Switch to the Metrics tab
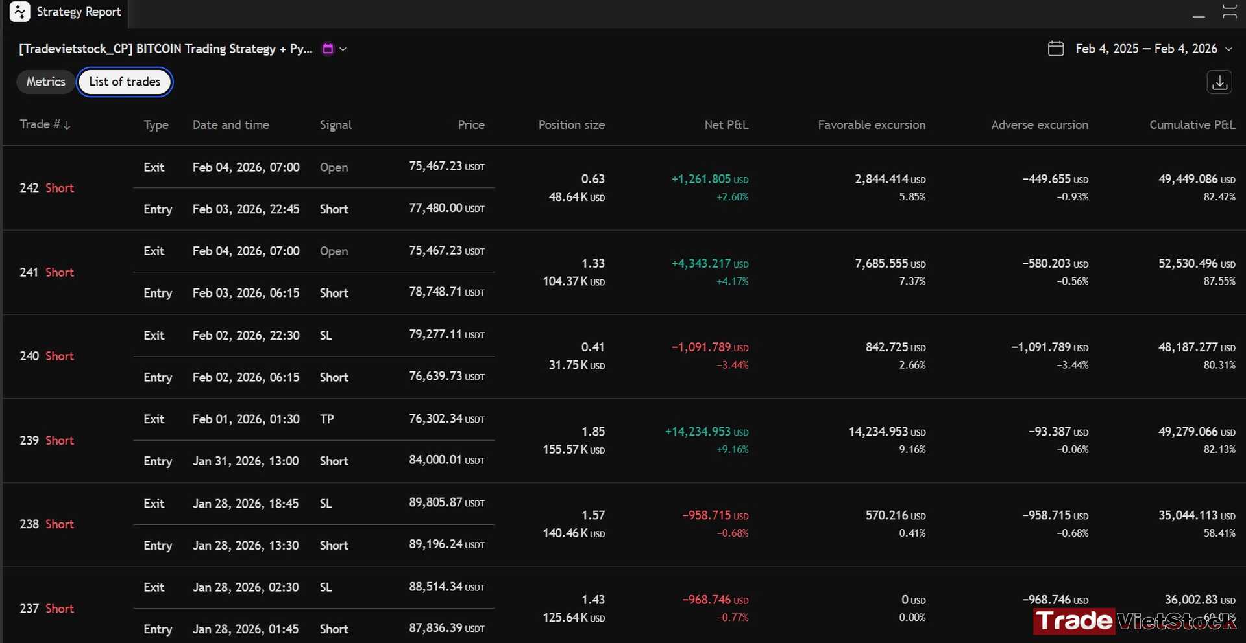The width and height of the screenshot is (1246, 643). [x=45, y=82]
